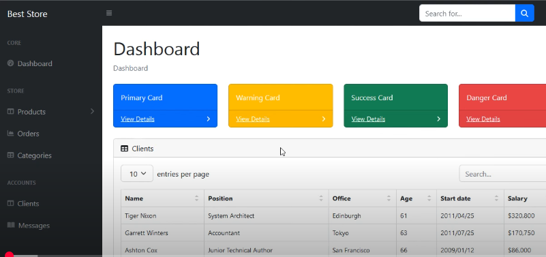Toggle the sidebar hamburger menu icon
Viewport: 546px width, 257px height.
click(109, 13)
